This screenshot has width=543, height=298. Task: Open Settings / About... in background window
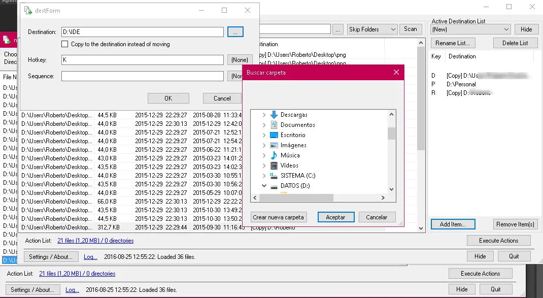[32, 290]
